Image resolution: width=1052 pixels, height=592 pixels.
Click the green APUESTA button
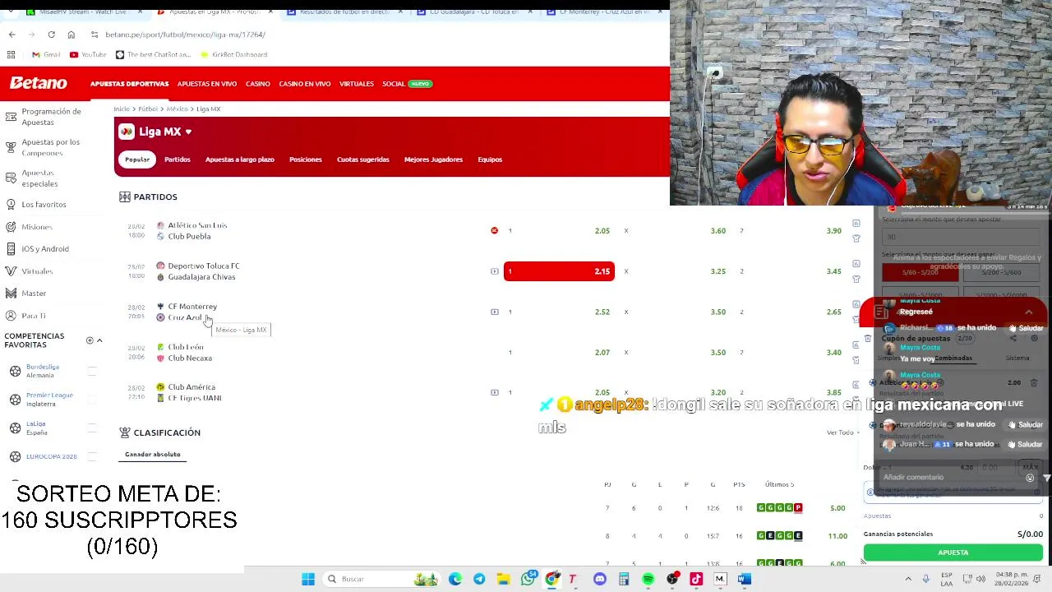(953, 553)
